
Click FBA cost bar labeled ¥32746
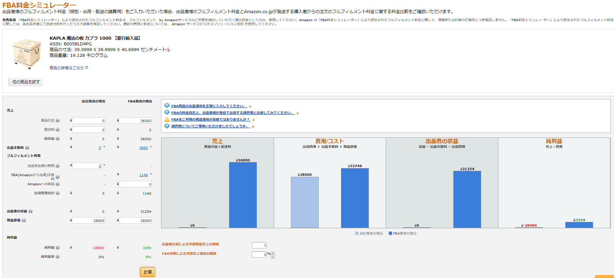pos(355,198)
